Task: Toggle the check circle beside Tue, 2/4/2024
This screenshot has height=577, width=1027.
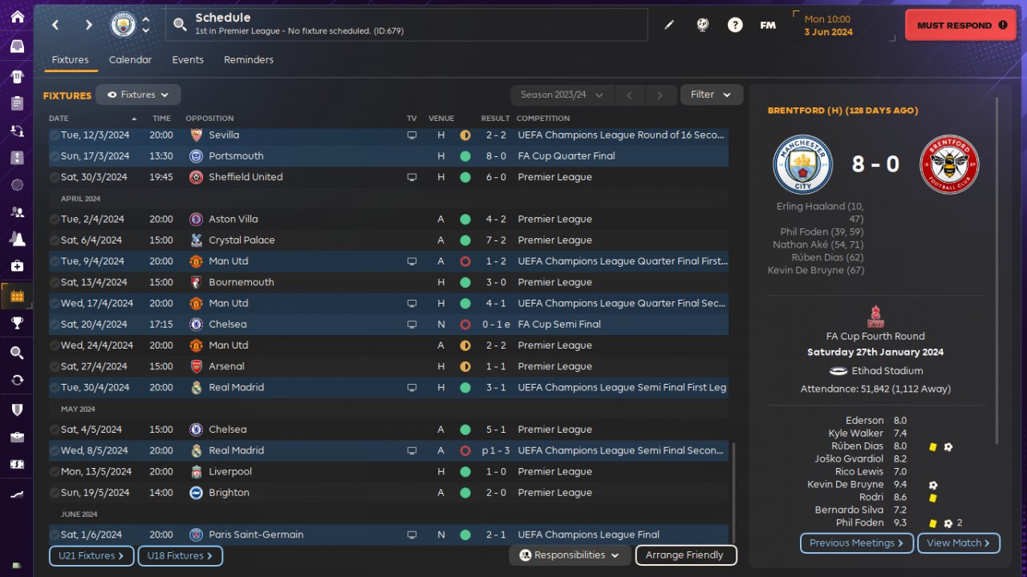Action: pos(54,220)
